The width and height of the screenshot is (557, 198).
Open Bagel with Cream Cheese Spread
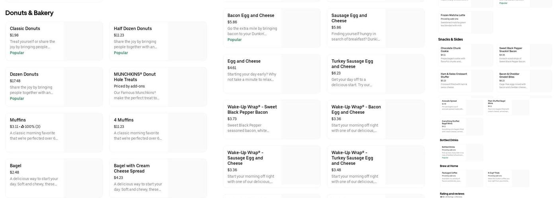[132, 168]
